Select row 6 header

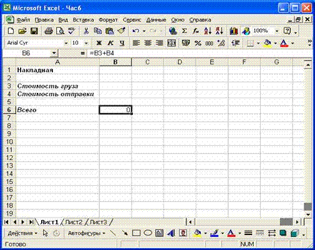point(9,110)
